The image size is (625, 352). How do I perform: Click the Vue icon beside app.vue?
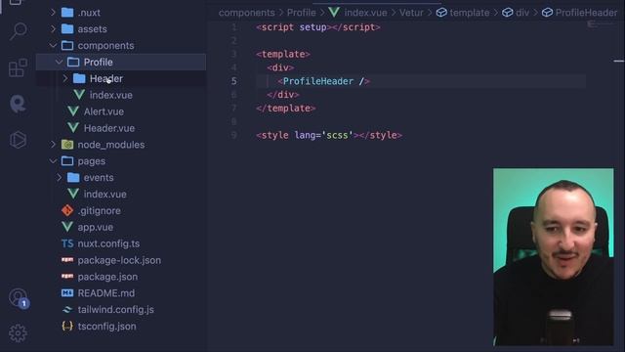point(67,227)
